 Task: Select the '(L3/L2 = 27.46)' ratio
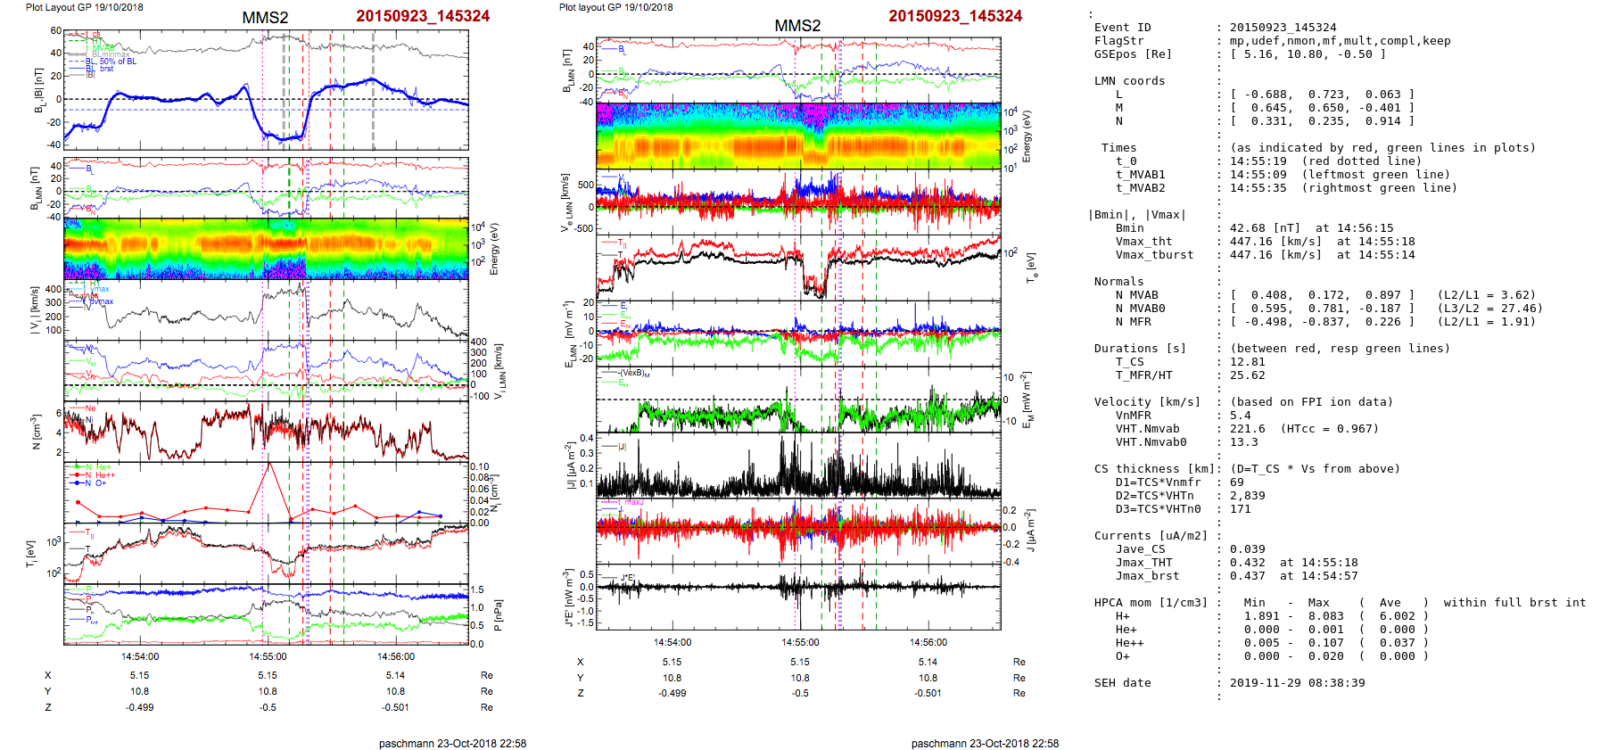click(1490, 309)
